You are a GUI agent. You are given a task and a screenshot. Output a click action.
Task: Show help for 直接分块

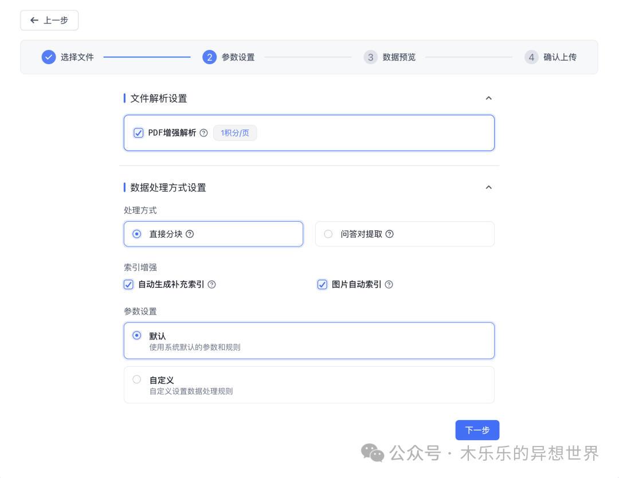click(x=190, y=234)
